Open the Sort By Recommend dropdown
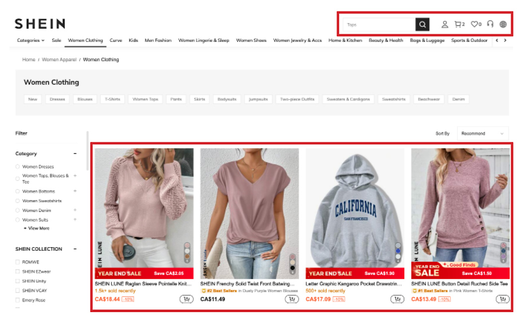 coord(483,133)
